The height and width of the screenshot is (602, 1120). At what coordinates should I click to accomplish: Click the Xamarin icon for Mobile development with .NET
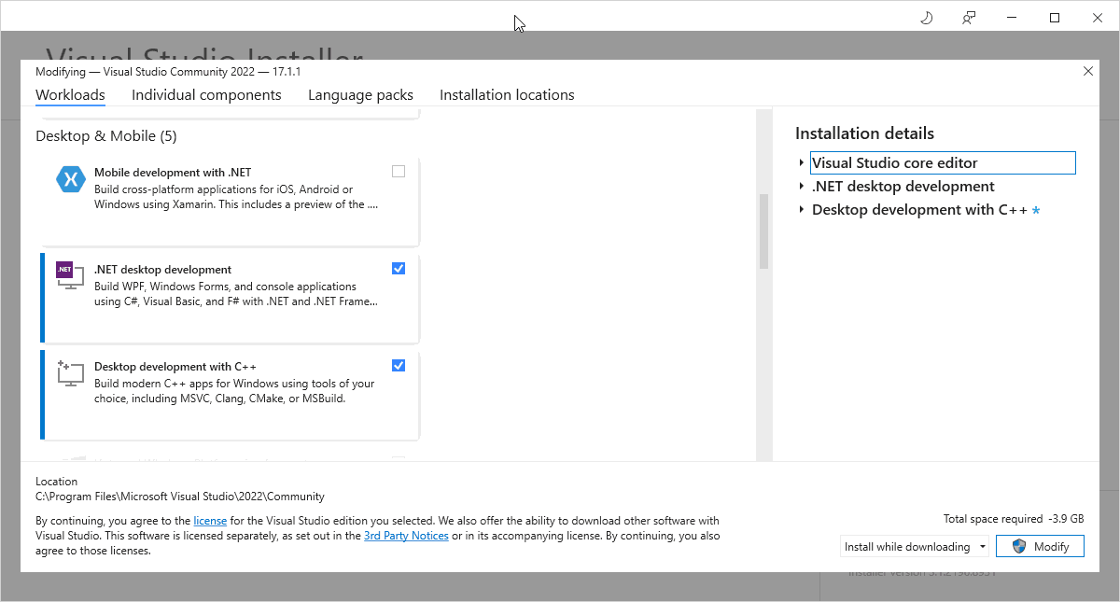(71, 179)
